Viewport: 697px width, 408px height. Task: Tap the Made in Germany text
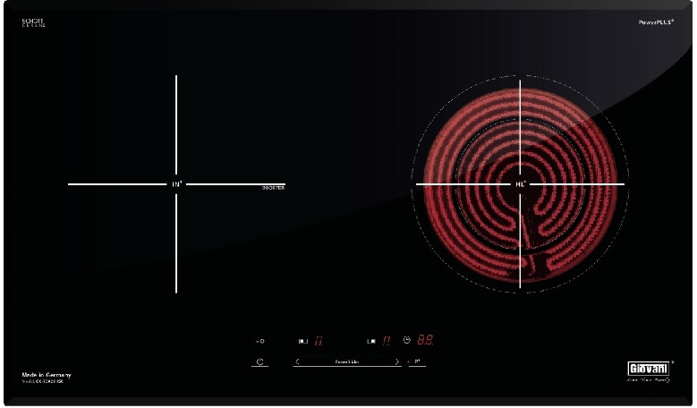[x=47, y=374]
